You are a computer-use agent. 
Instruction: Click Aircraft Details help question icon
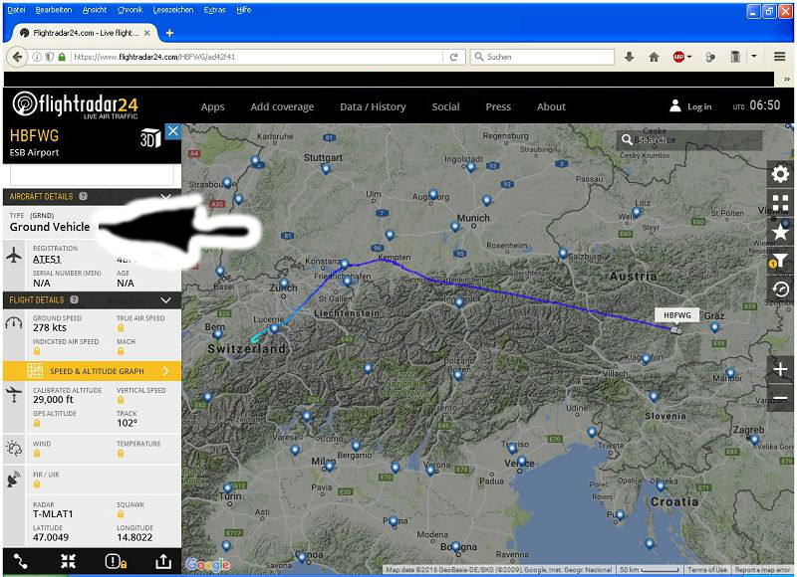tap(83, 196)
